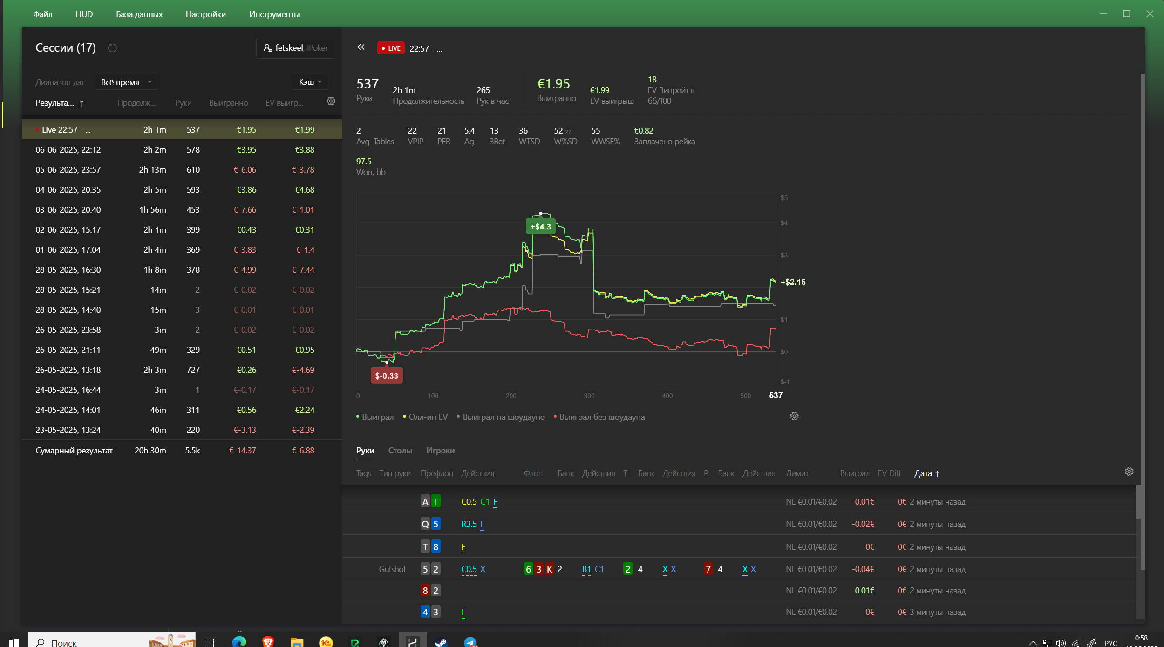Toggle the Выиграл graph line legend
Screen dimensions: 1164x647
375,417
